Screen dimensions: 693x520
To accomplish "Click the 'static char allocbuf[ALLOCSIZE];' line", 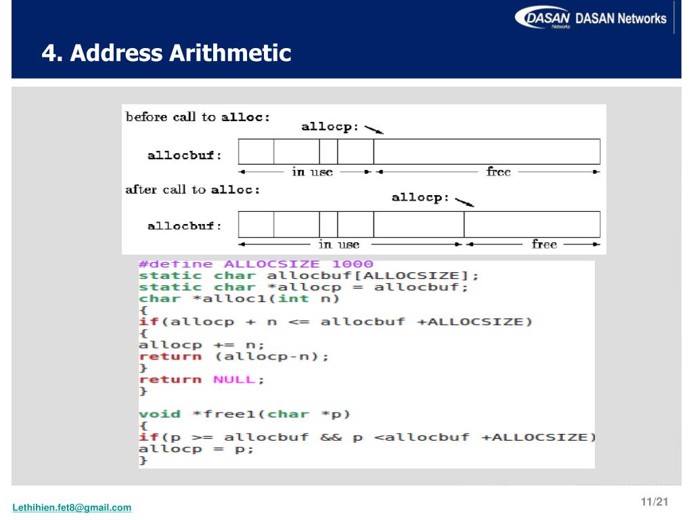I will click(x=309, y=276).
